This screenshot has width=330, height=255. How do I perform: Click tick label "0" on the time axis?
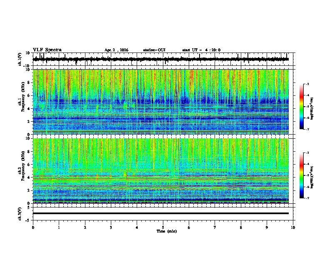tap(33, 227)
